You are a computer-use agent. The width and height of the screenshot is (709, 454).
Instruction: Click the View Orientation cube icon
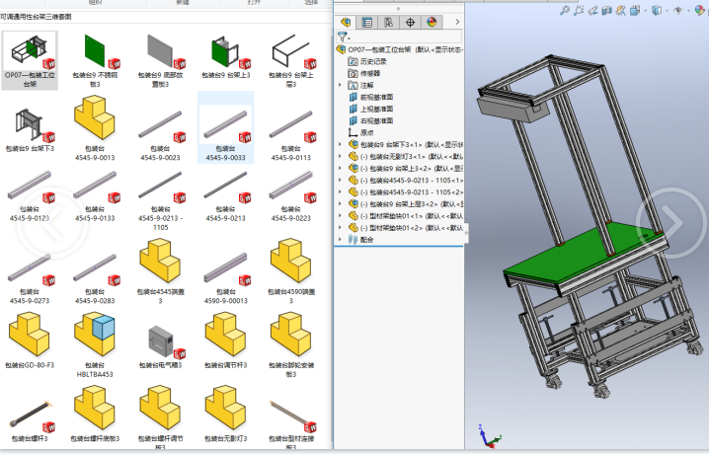(635, 11)
